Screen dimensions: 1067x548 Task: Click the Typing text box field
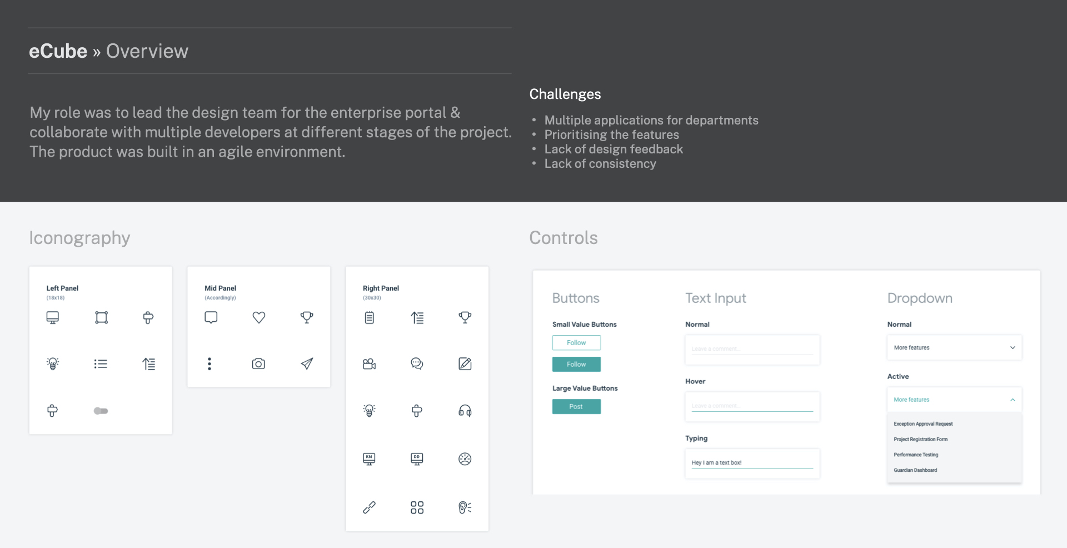click(x=752, y=463)
